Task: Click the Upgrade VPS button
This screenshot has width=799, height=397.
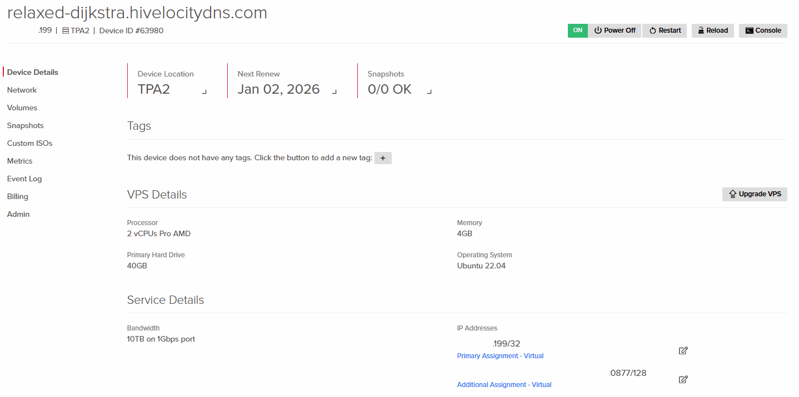Action: (755, 194)
